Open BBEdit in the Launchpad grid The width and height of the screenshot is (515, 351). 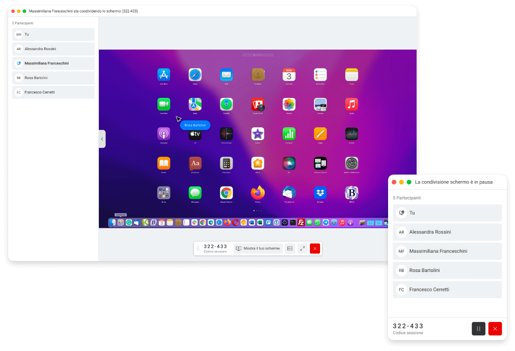pos(351,193)
